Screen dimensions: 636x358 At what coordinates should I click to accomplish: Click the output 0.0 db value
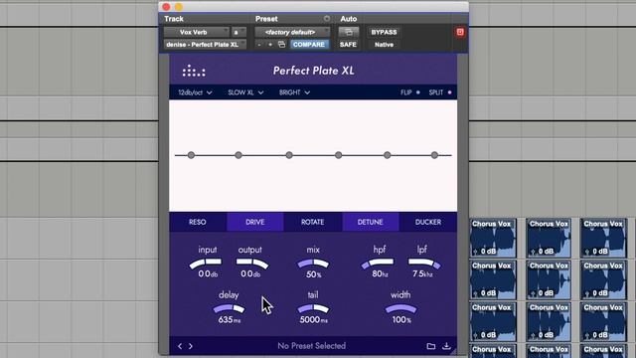(x=250, y=274)
